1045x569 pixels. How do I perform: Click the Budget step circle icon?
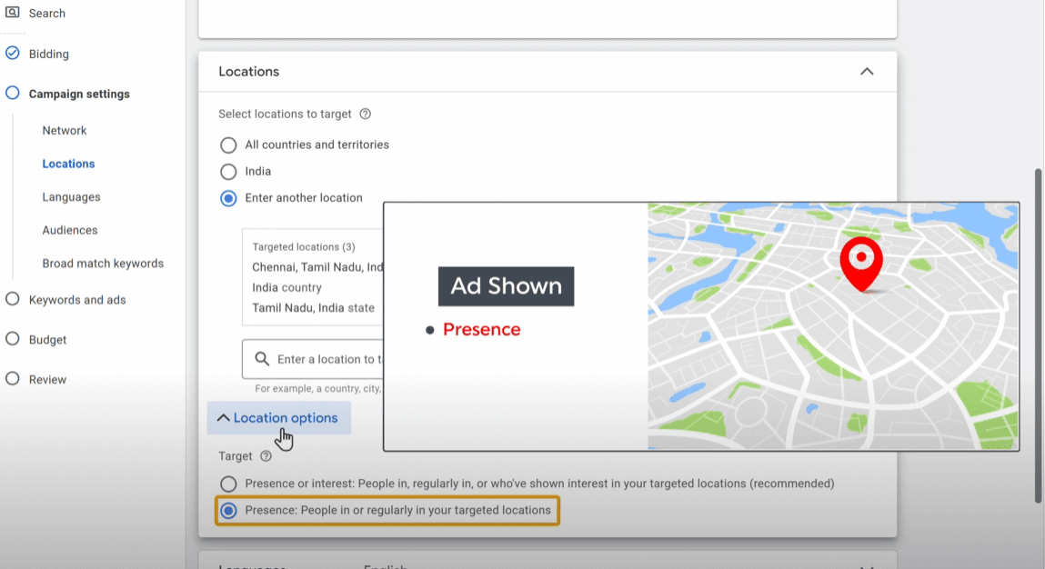pos(13,339)
